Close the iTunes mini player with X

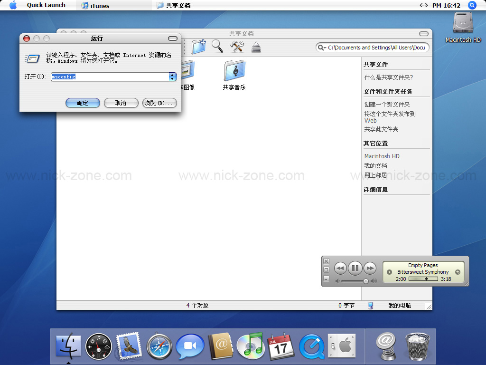click(326, 261)
